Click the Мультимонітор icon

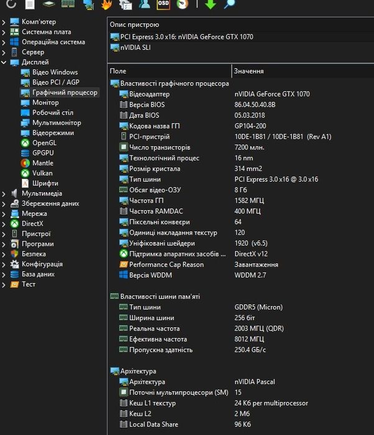[x=25, y=123]
